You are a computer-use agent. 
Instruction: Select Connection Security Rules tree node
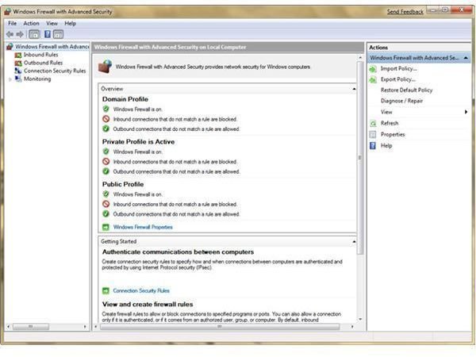point(55,71)
